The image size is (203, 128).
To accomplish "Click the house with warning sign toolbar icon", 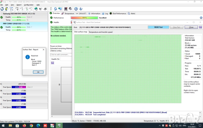I will click(6, 9).
